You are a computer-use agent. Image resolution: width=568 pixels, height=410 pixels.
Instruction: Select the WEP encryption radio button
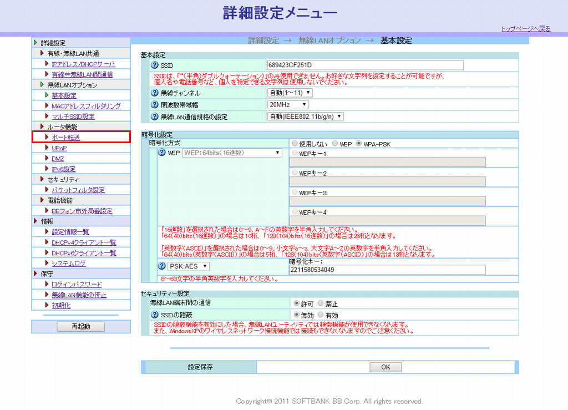pyautogui.click(x=335, y=144)
